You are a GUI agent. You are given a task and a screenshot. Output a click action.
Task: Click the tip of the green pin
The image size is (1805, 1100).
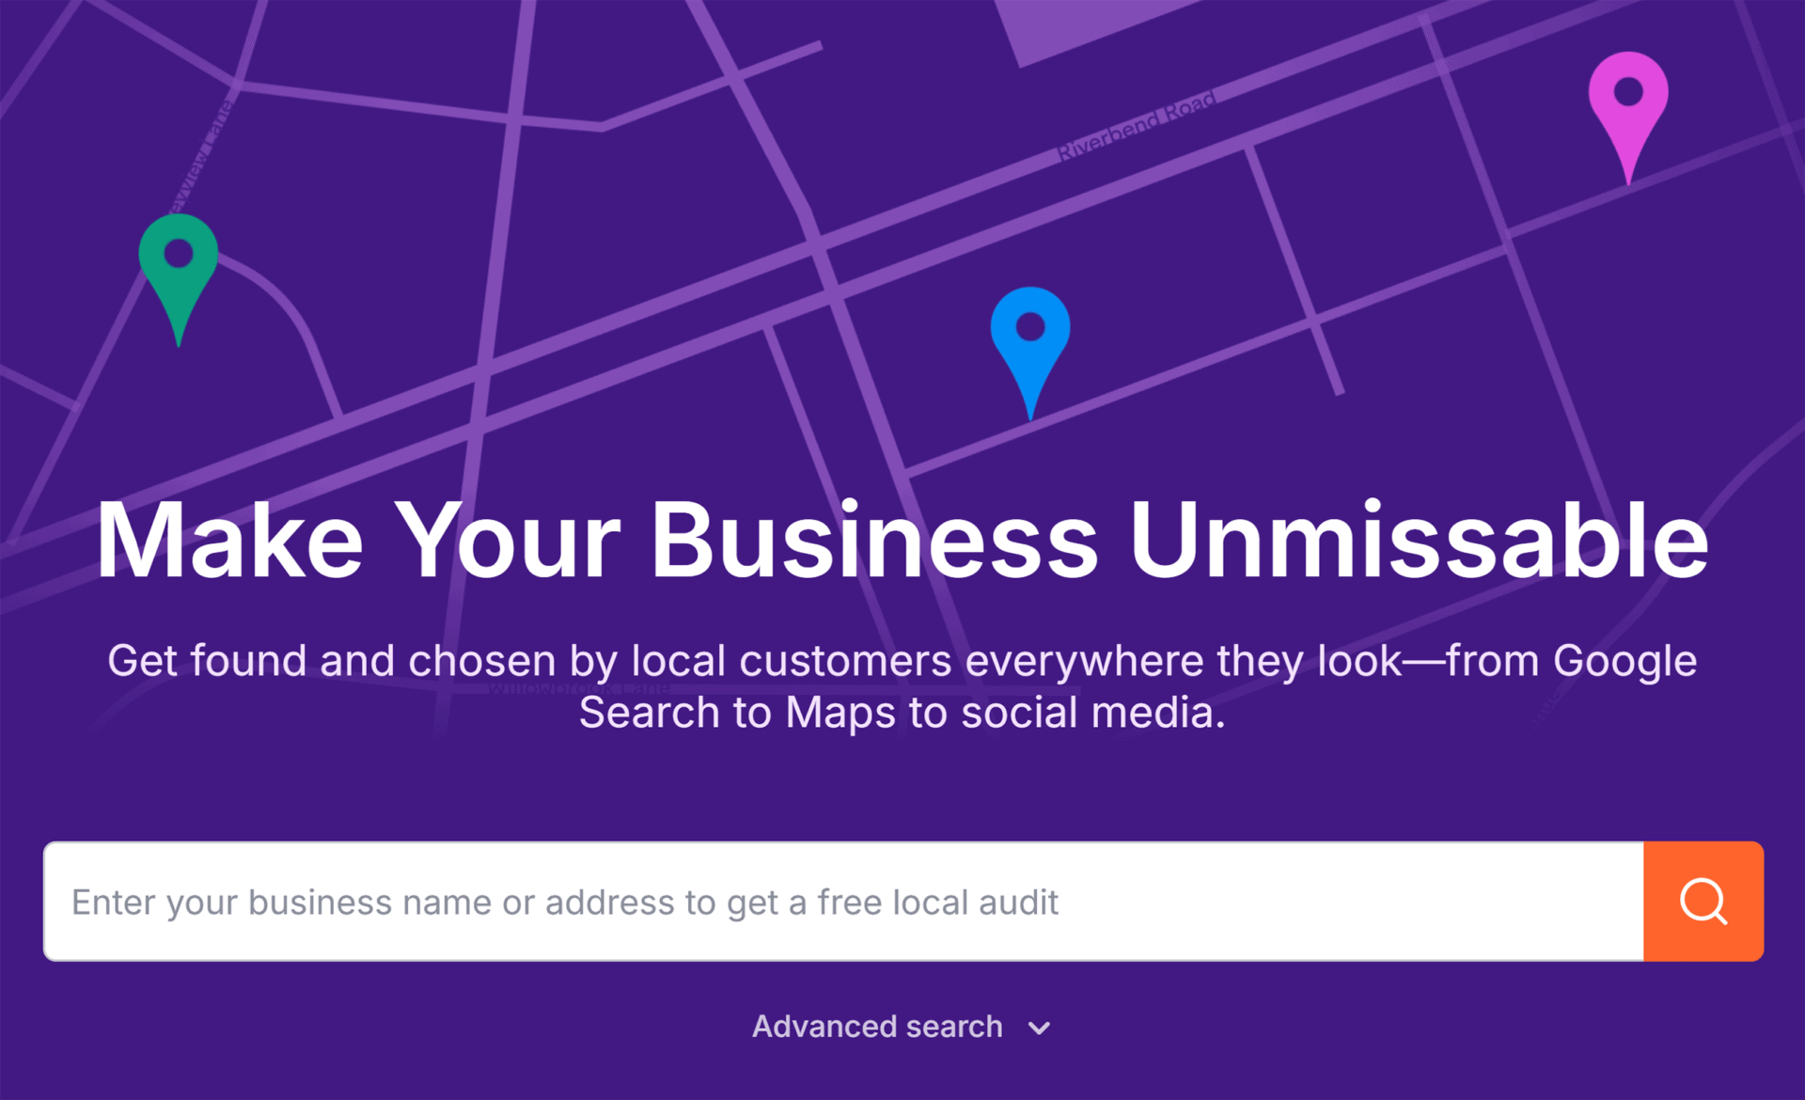(179, 340)
